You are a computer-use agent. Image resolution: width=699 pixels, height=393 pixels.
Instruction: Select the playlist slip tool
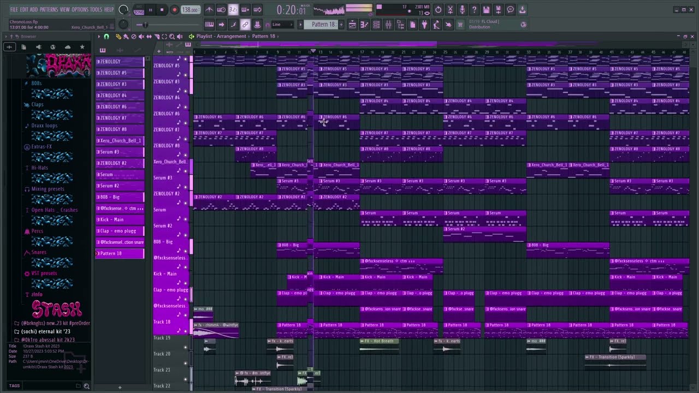[x=149, y=37]
